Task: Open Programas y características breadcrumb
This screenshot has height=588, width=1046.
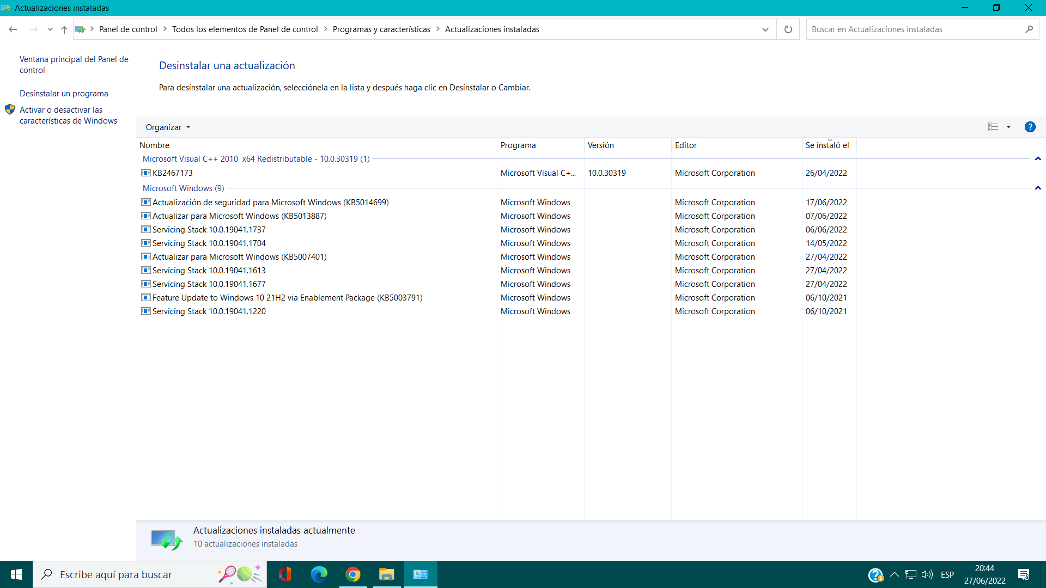Action: pos(381,29)
